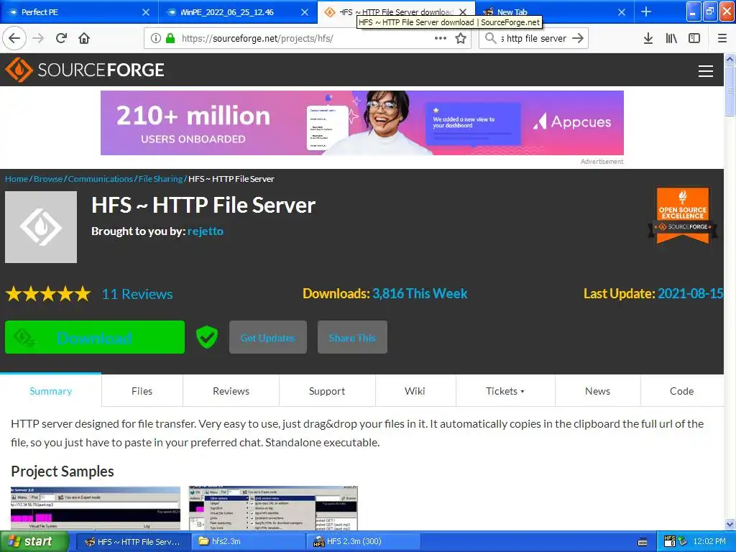Open the Firefox hamburger menu

pyautogui.click(x=722, y=38)
